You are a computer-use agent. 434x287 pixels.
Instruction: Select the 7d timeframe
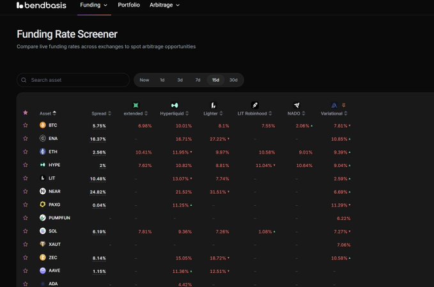[x=198, y=80]
